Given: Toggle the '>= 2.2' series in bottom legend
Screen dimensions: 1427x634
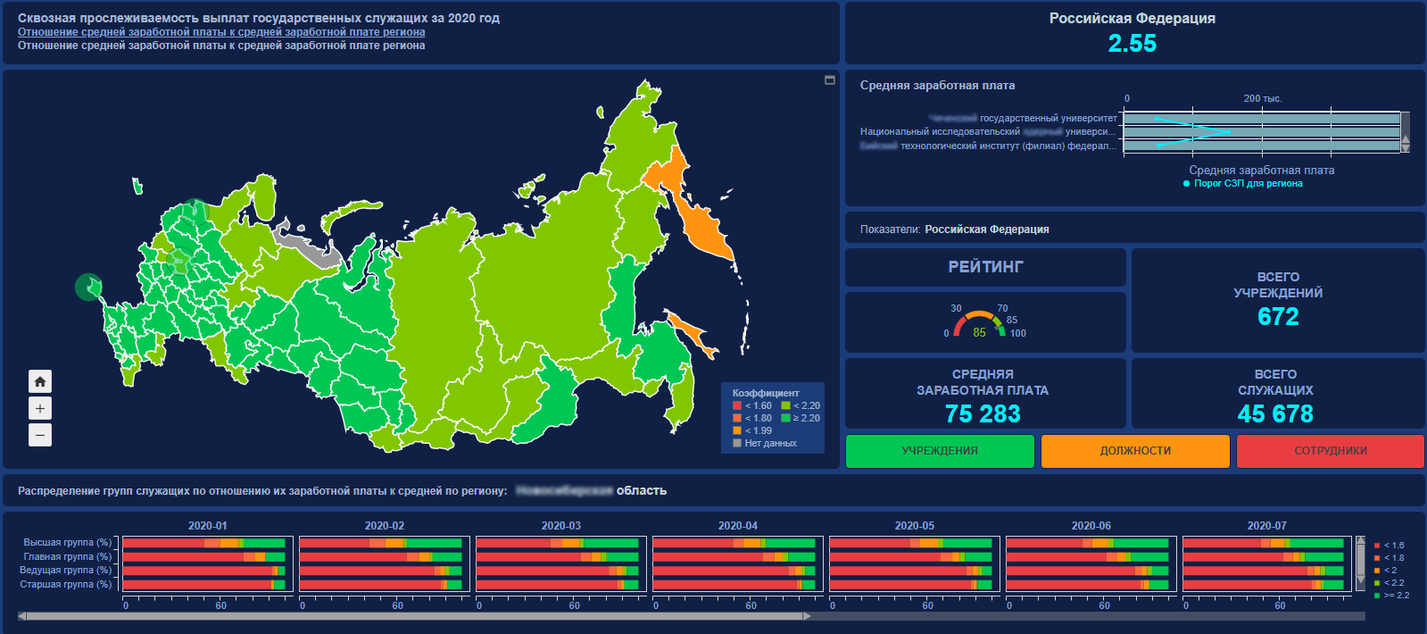Looking at the screenshot, I should click(x=1377, y=596).
